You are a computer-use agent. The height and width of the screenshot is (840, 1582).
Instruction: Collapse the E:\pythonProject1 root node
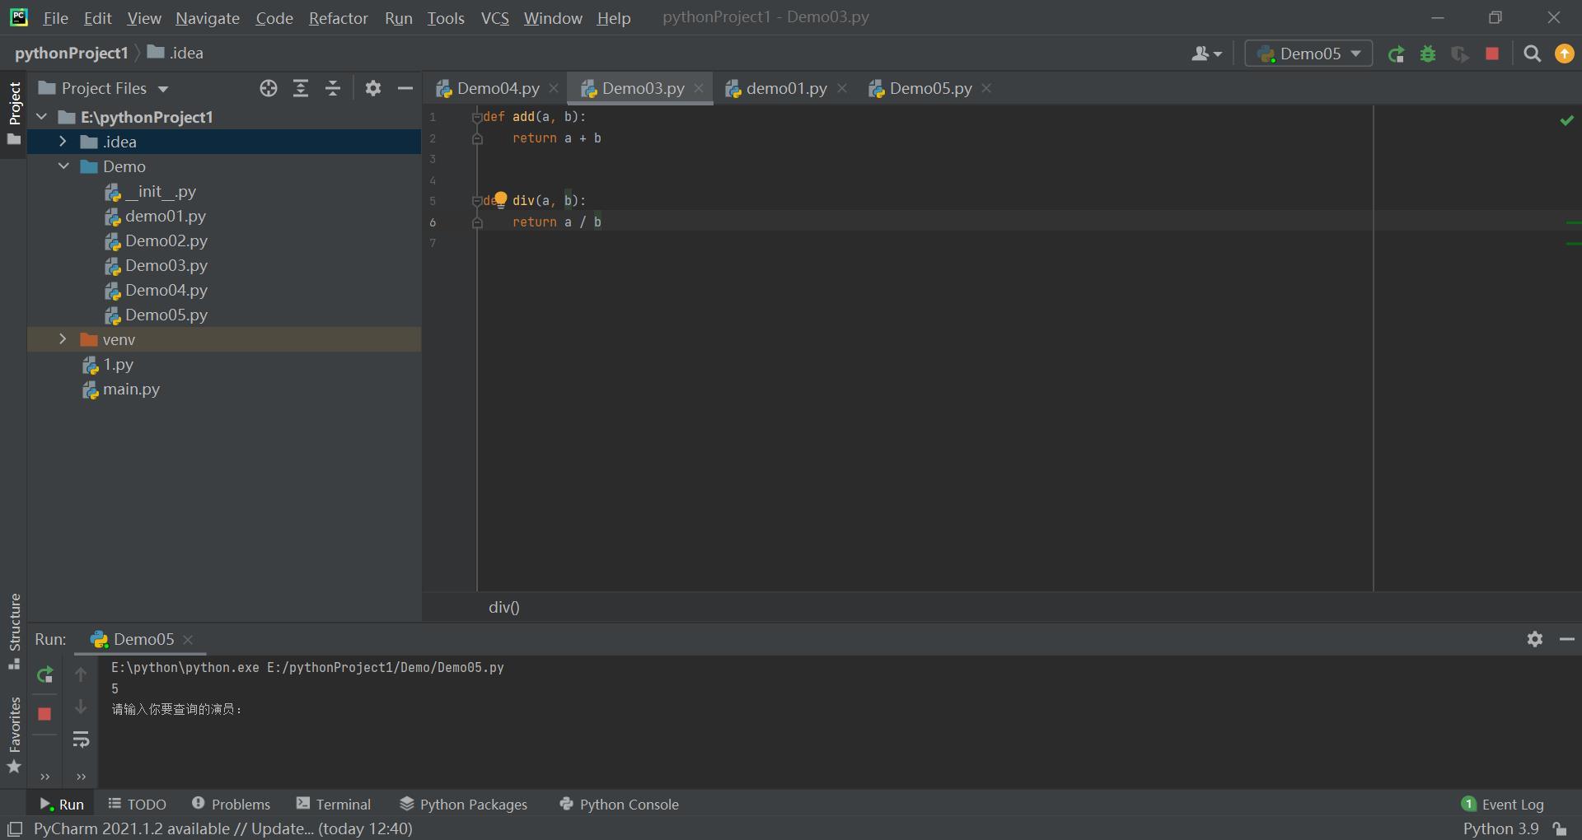pos(42,117)
